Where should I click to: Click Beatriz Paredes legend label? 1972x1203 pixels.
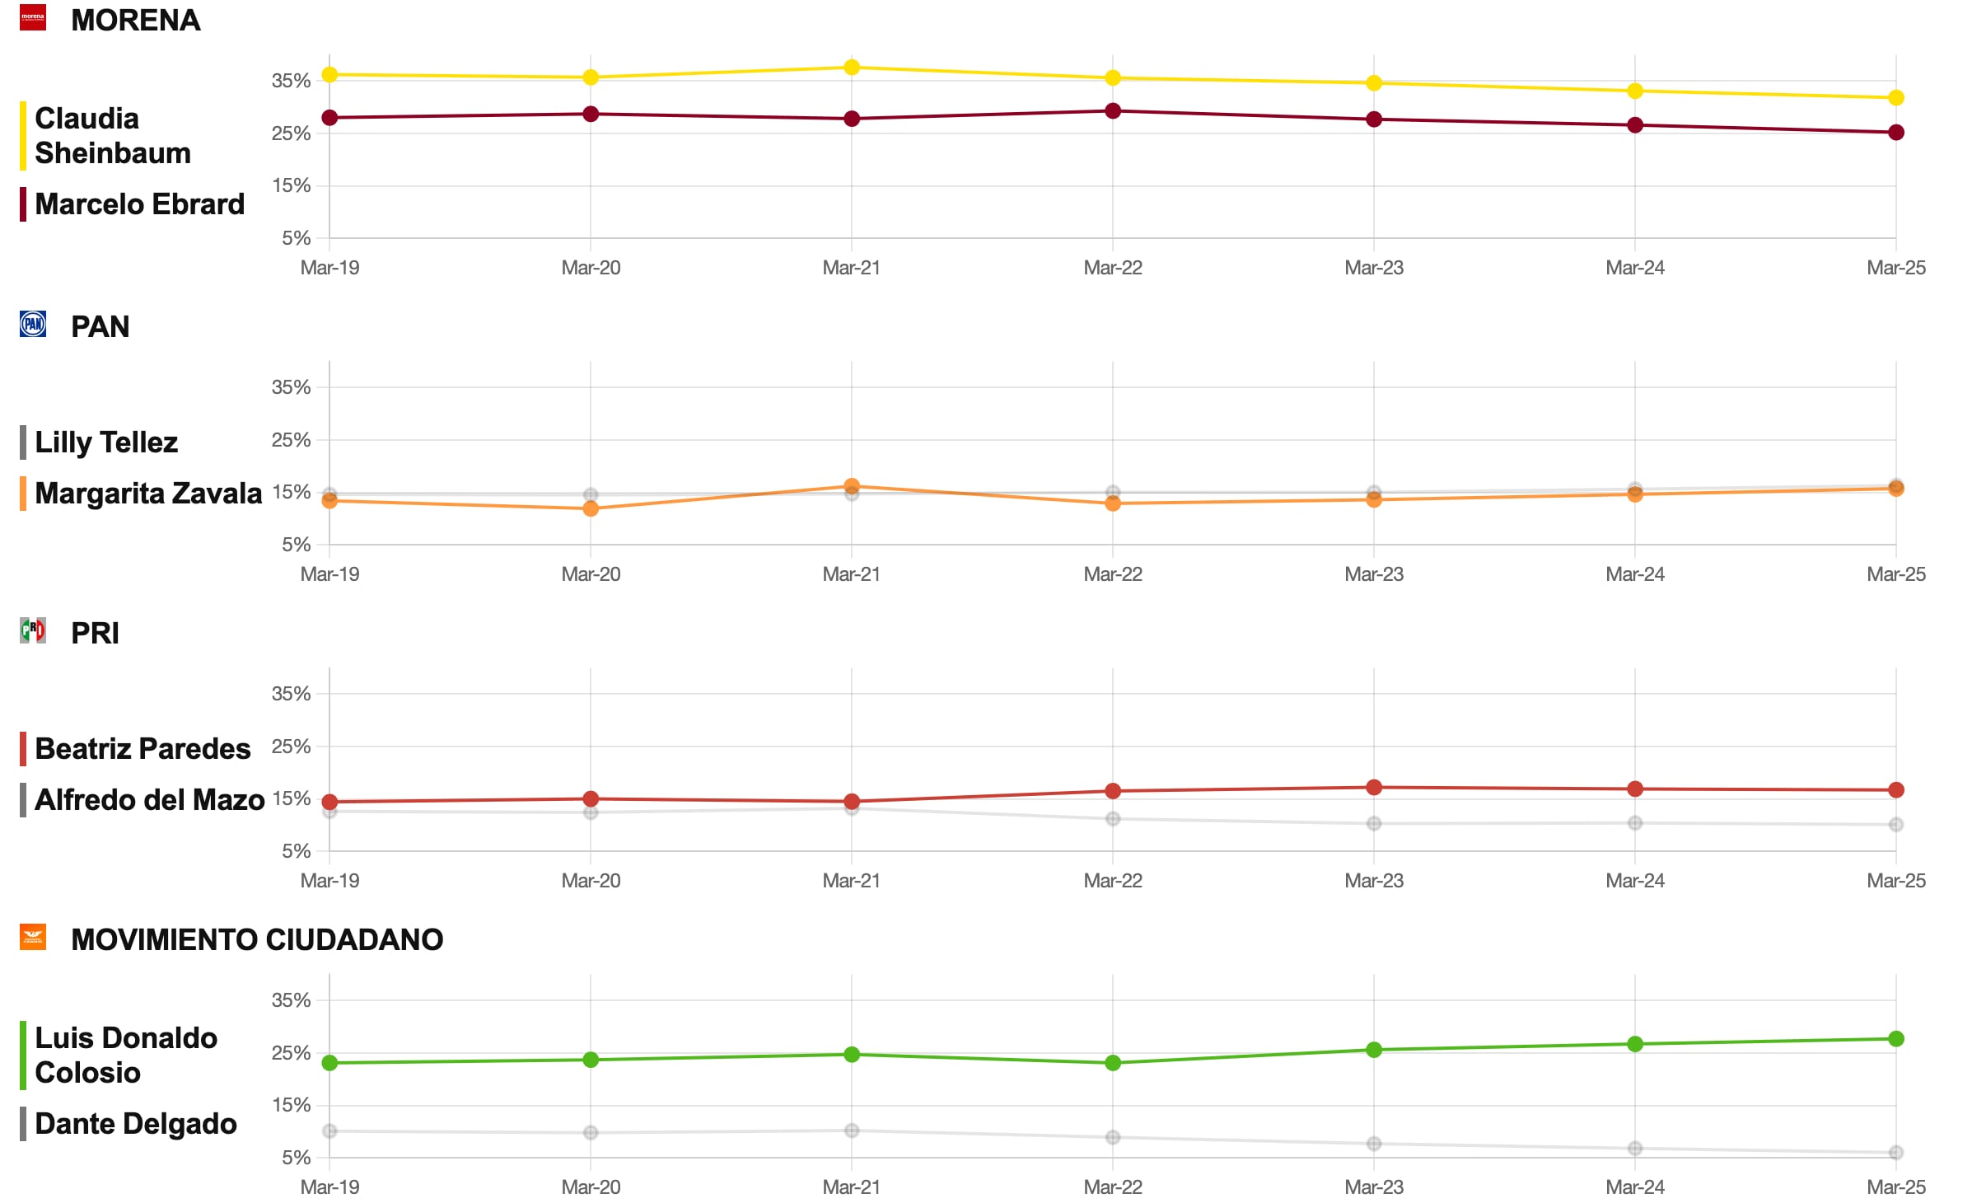[142, 749]
